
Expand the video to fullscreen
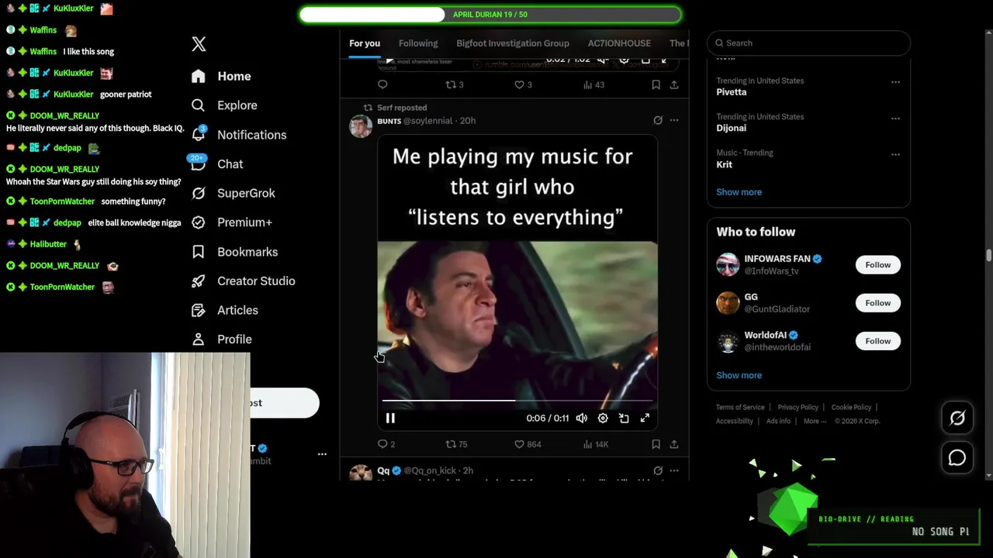(x=645, y=418)
